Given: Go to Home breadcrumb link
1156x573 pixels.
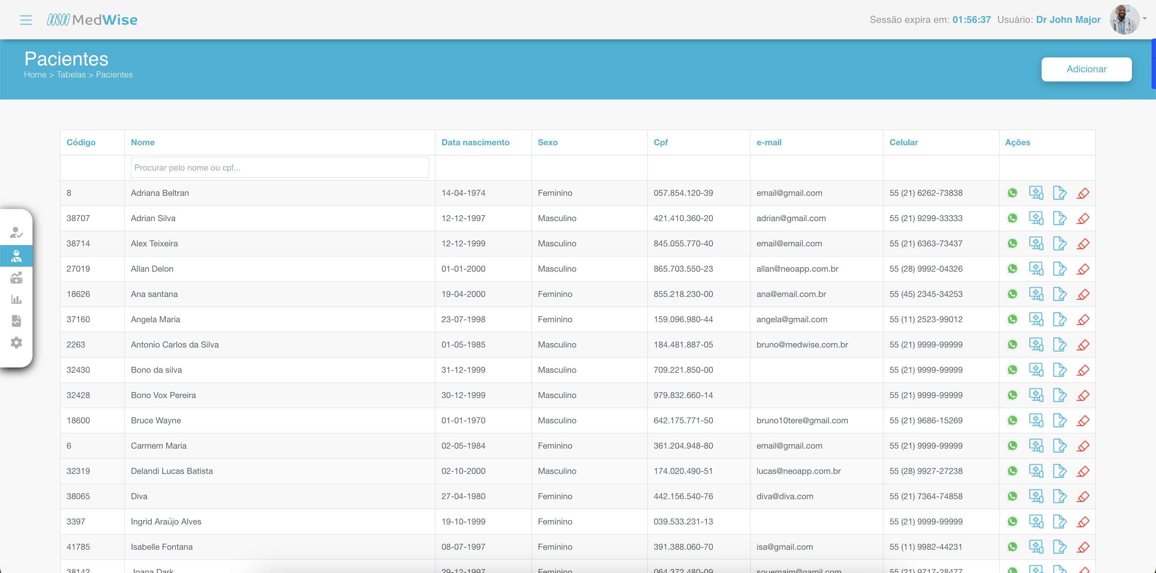Looking at the screenshot, I should [x=35, y=75].
